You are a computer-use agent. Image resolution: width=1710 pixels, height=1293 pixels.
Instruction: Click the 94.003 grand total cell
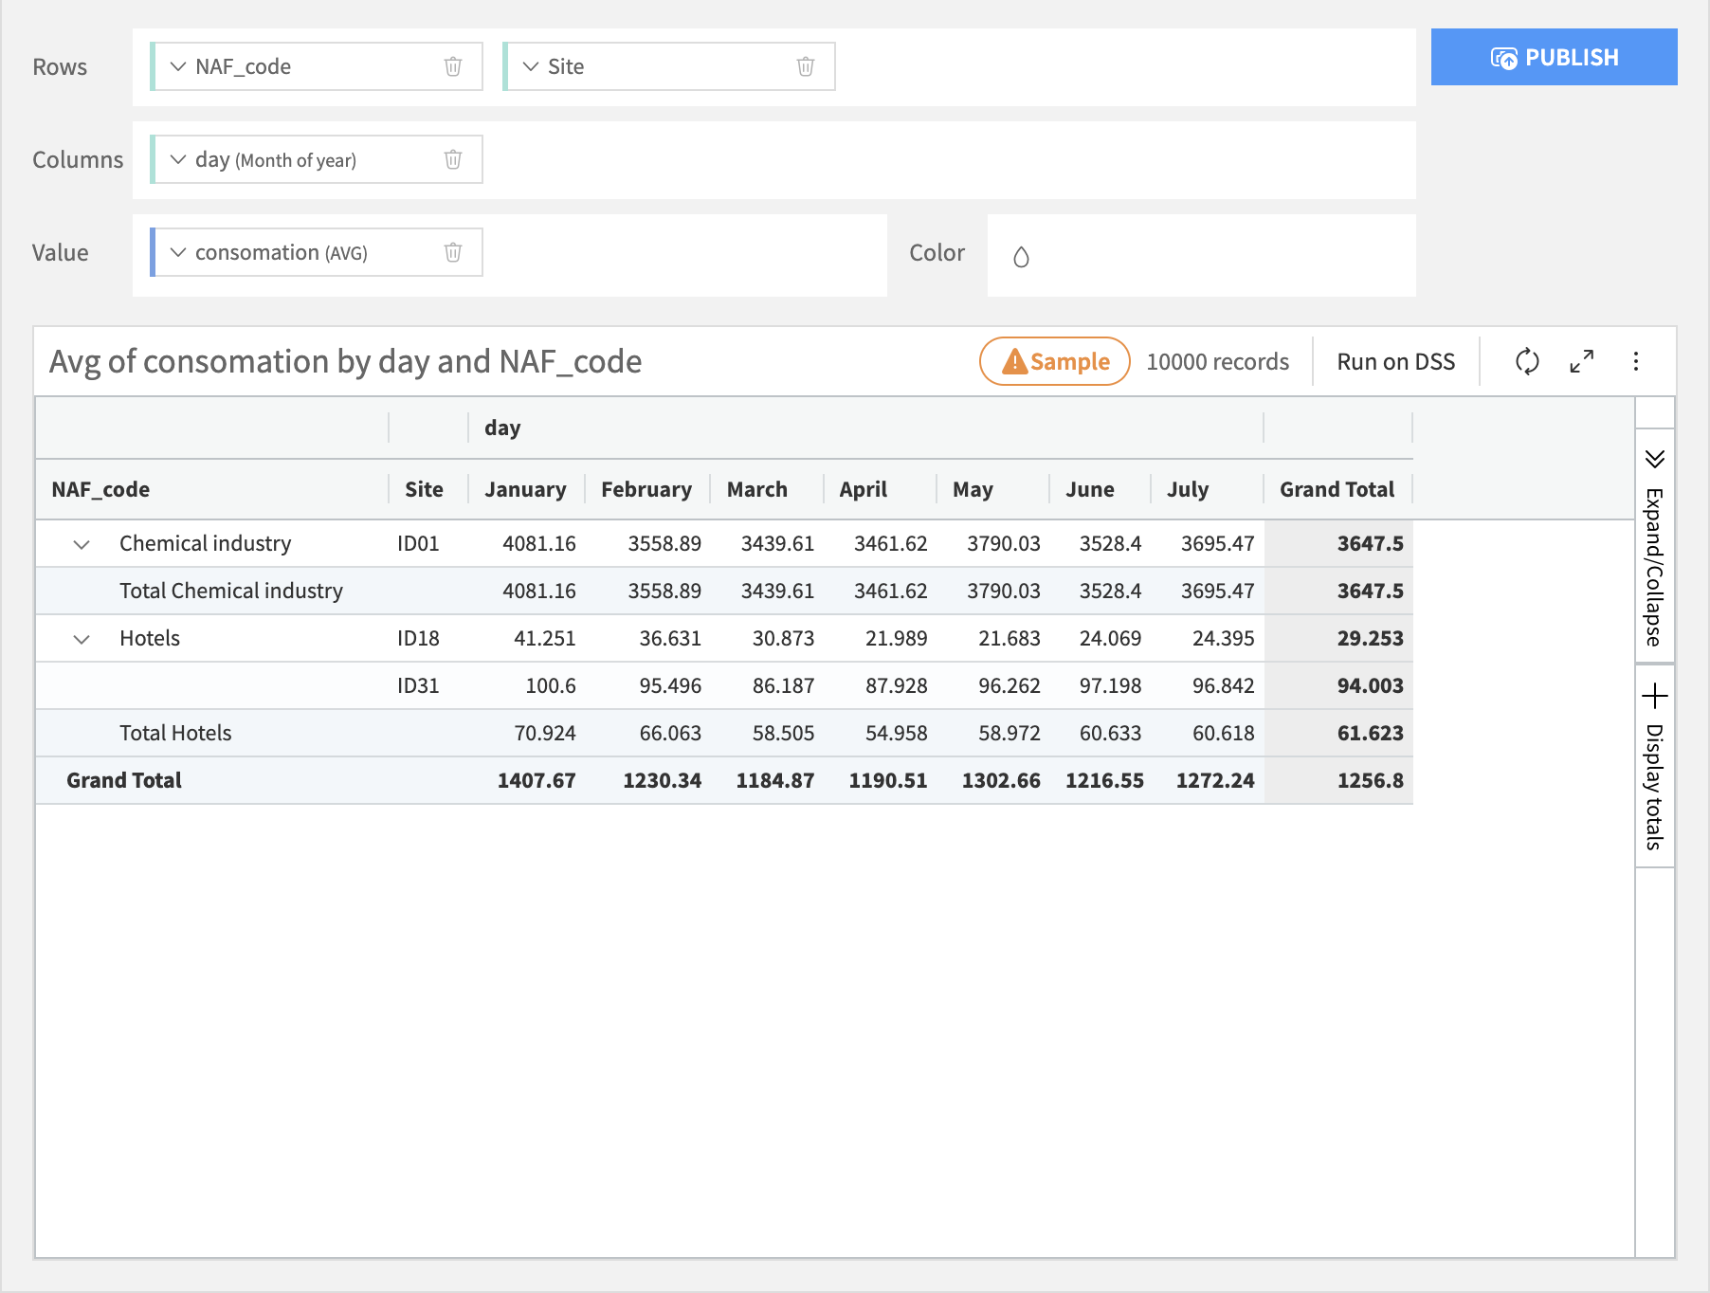1371,685
